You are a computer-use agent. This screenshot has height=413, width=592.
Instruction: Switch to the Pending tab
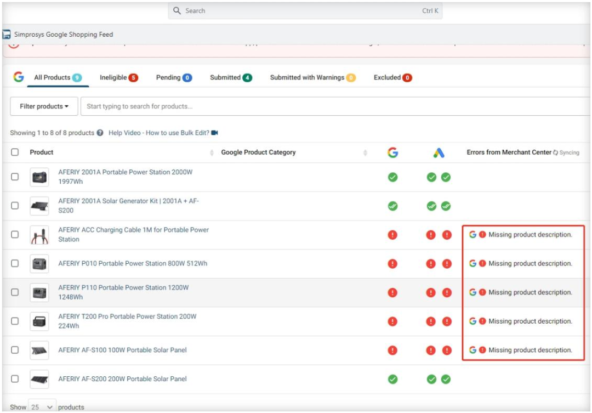174,77
